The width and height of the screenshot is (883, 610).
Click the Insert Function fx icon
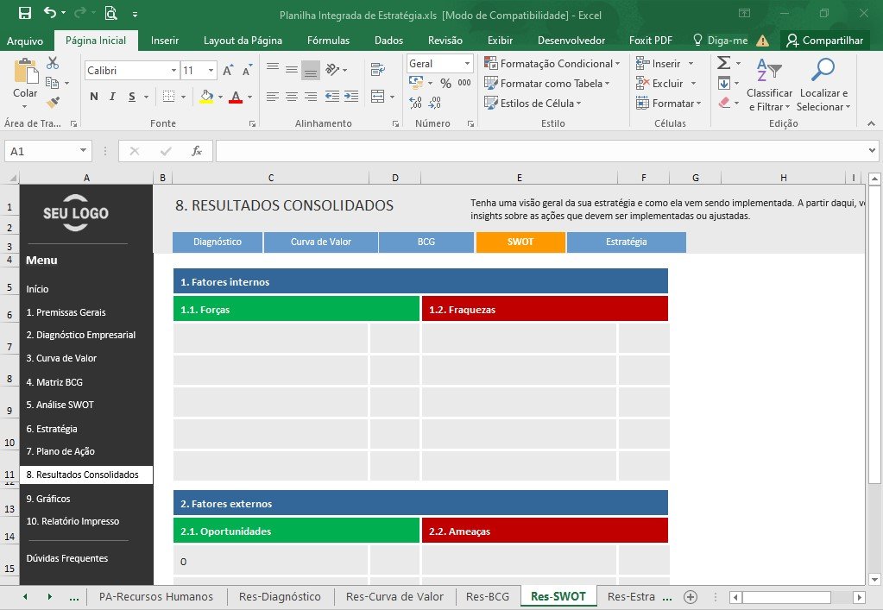point(197,151)
